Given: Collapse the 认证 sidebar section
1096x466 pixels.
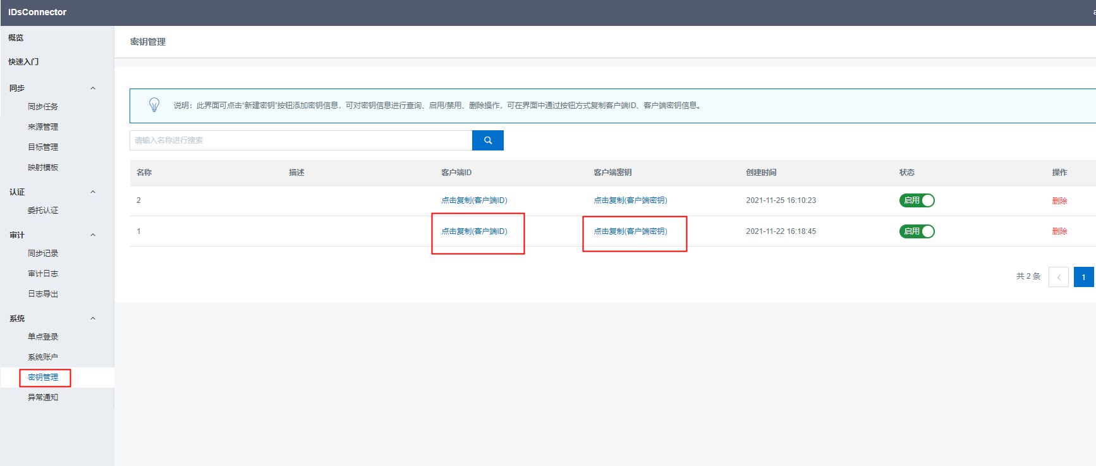Looking at the screenshot, I should (93, 192).
